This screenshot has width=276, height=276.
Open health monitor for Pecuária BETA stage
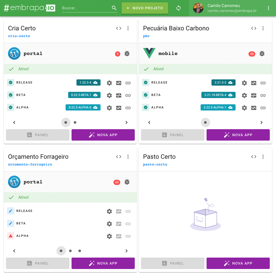(254, 95)
